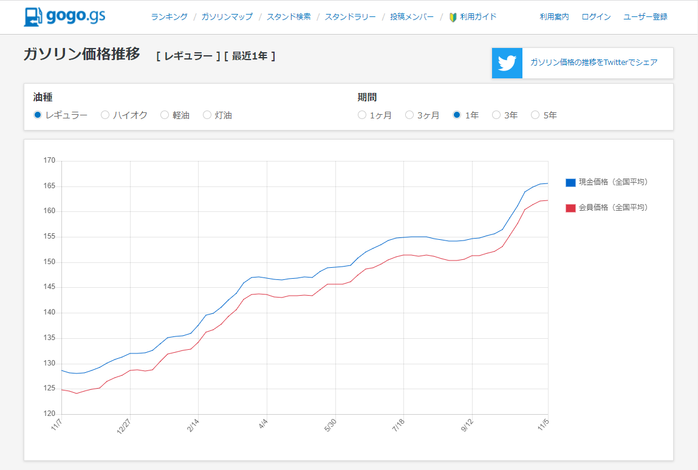Select the 3ヶ月 period radio
Viewport: 698px width, 470px height.
(x=409, y=115)
